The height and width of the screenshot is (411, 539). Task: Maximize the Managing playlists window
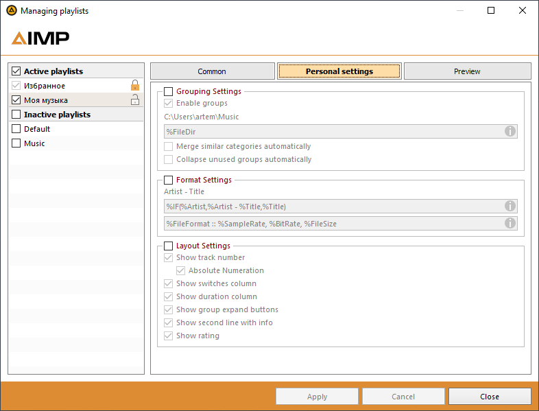click(x=491, y=11)
